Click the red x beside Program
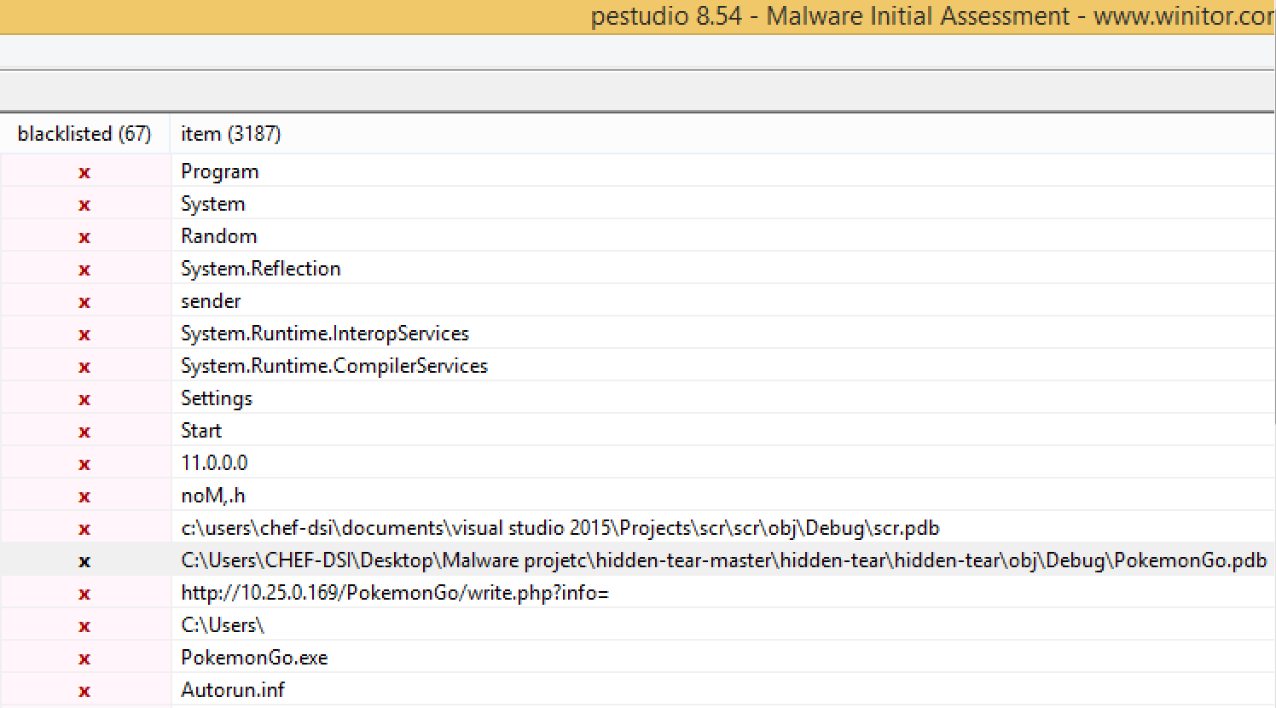1276x708 pixels. [84, 172]
